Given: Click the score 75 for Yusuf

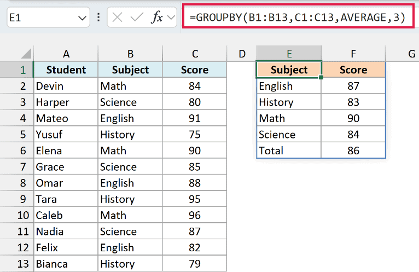Looking at the screenshot, I should (195, 135).
